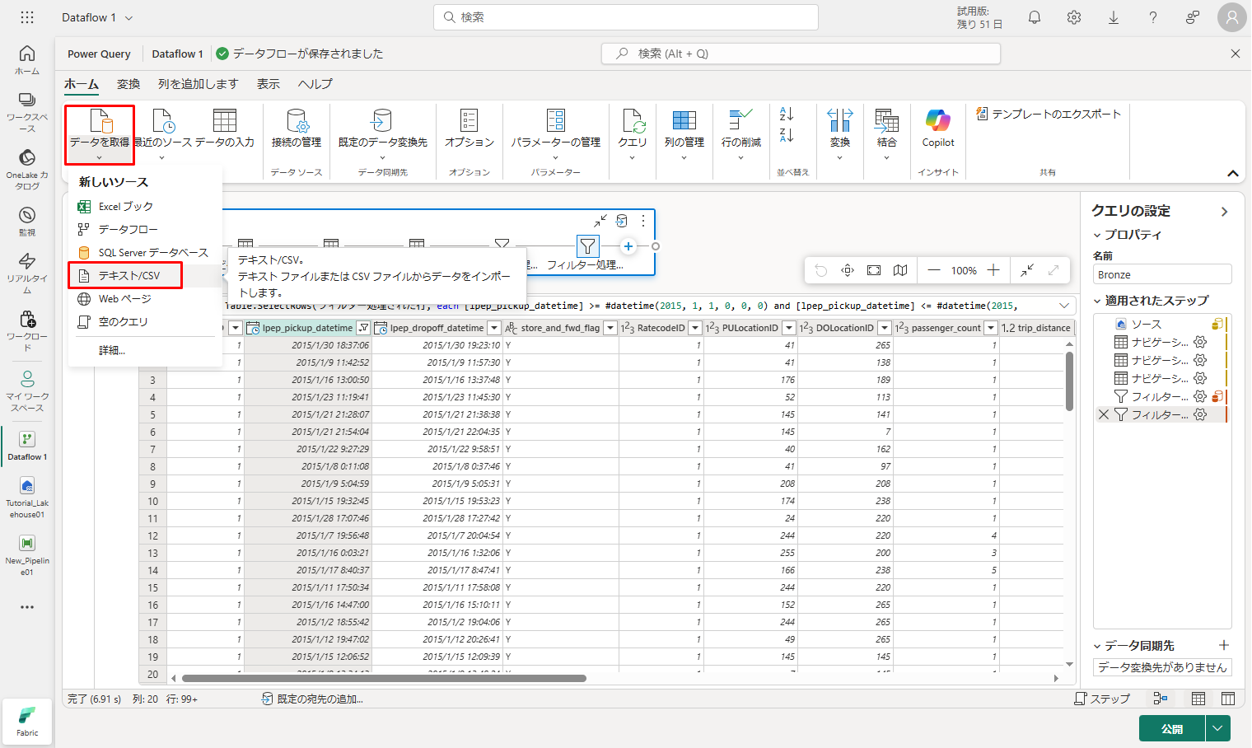
Task: Add a data destination with plus
Action: (x=1224, y=645)
